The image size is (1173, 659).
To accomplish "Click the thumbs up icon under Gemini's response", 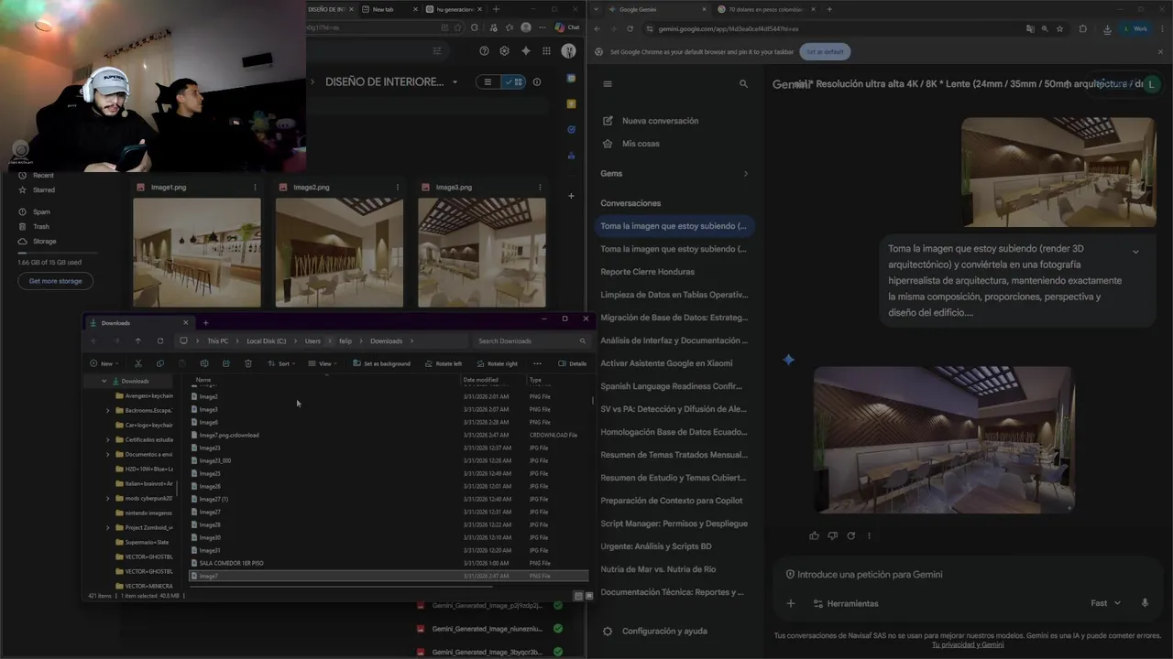I will (x=814, y=535).
